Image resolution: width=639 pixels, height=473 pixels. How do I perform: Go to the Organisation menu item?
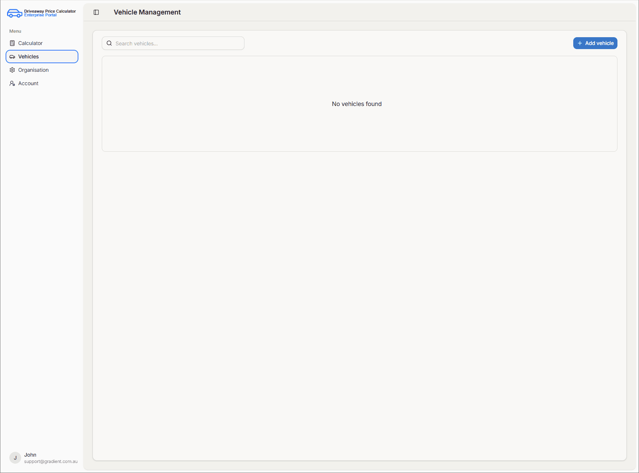click(33, 70)
